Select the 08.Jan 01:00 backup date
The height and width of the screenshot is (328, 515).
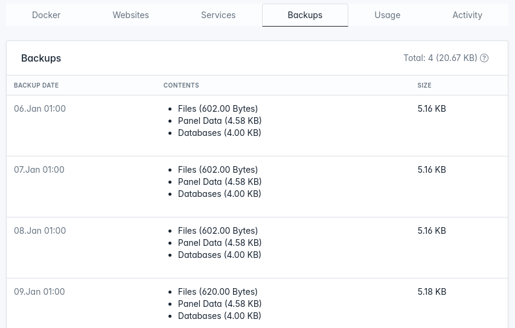[x=40, y=231]
